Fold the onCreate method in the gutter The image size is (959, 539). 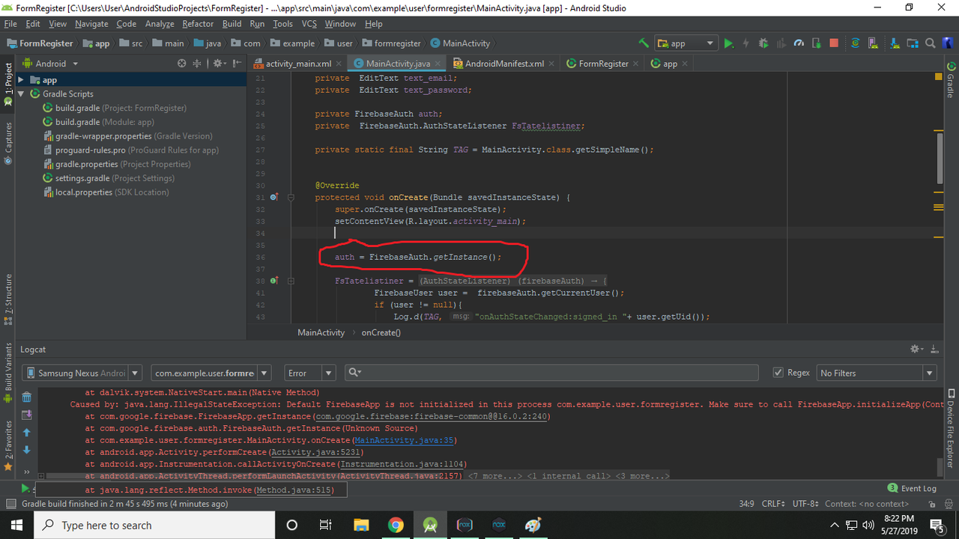pos(291,198)
